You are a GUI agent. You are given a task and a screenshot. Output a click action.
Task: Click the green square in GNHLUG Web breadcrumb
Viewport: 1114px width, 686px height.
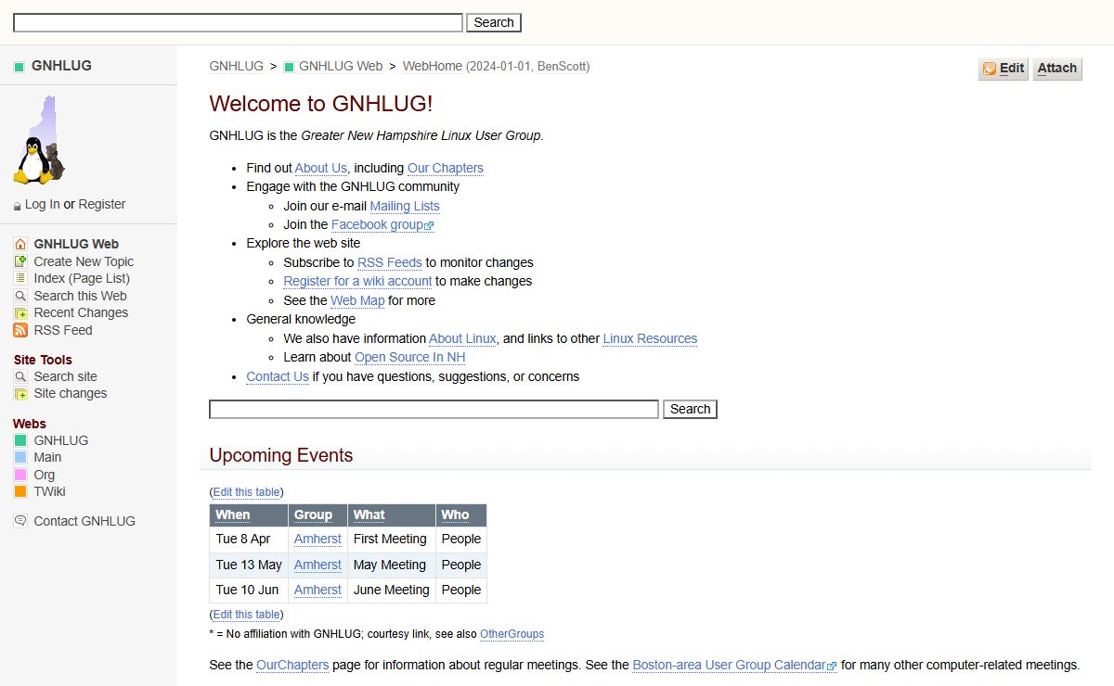tap(289, 67)
